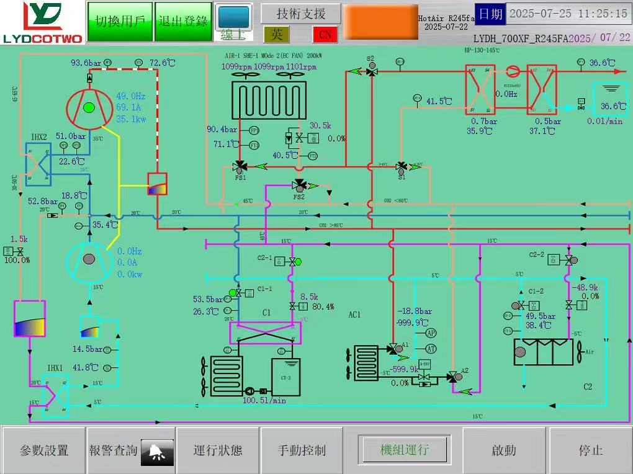This screenshot has width=633, height=474.
Task: Open the CT-3 water tank icon
Action: click(x=285, y=375)
